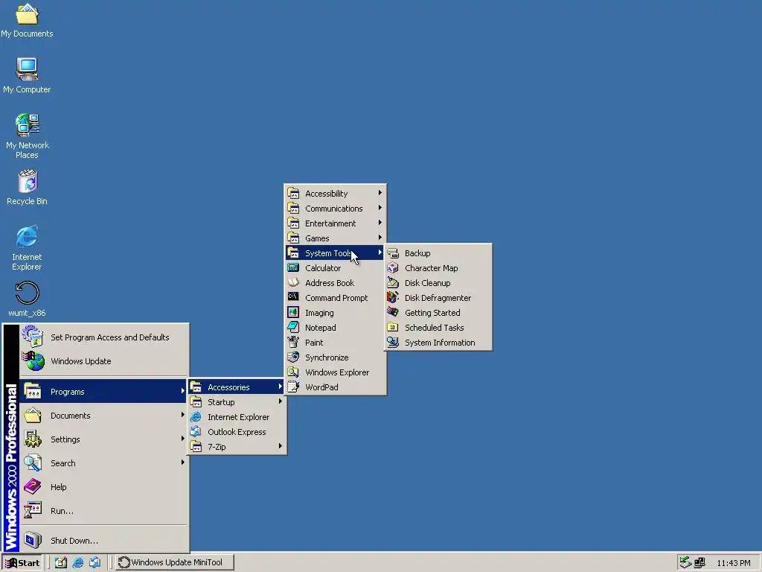This screenshot has height=572, width=762.
Task: Open the My Documents desktop icon
Action: (27, 20)
